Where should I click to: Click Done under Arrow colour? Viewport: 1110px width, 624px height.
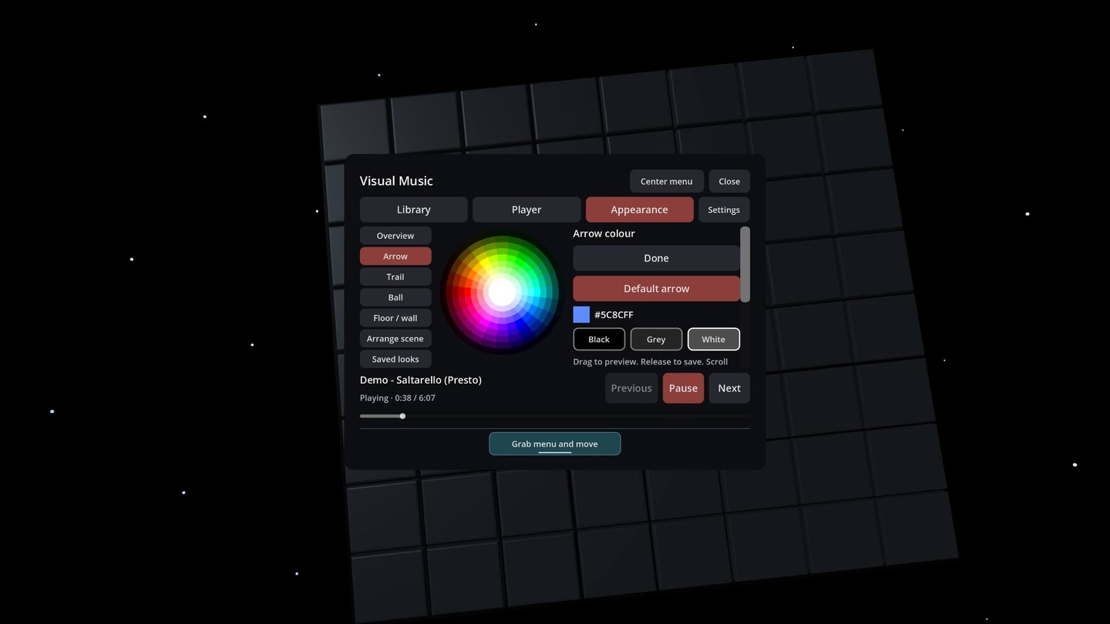656,258
